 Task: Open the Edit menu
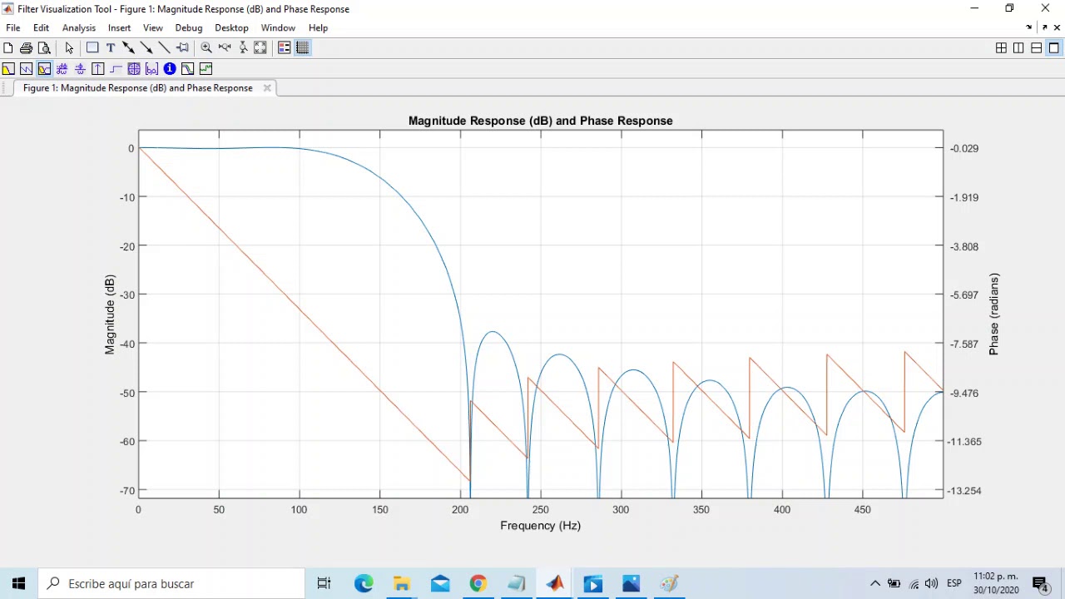(41, 27)
